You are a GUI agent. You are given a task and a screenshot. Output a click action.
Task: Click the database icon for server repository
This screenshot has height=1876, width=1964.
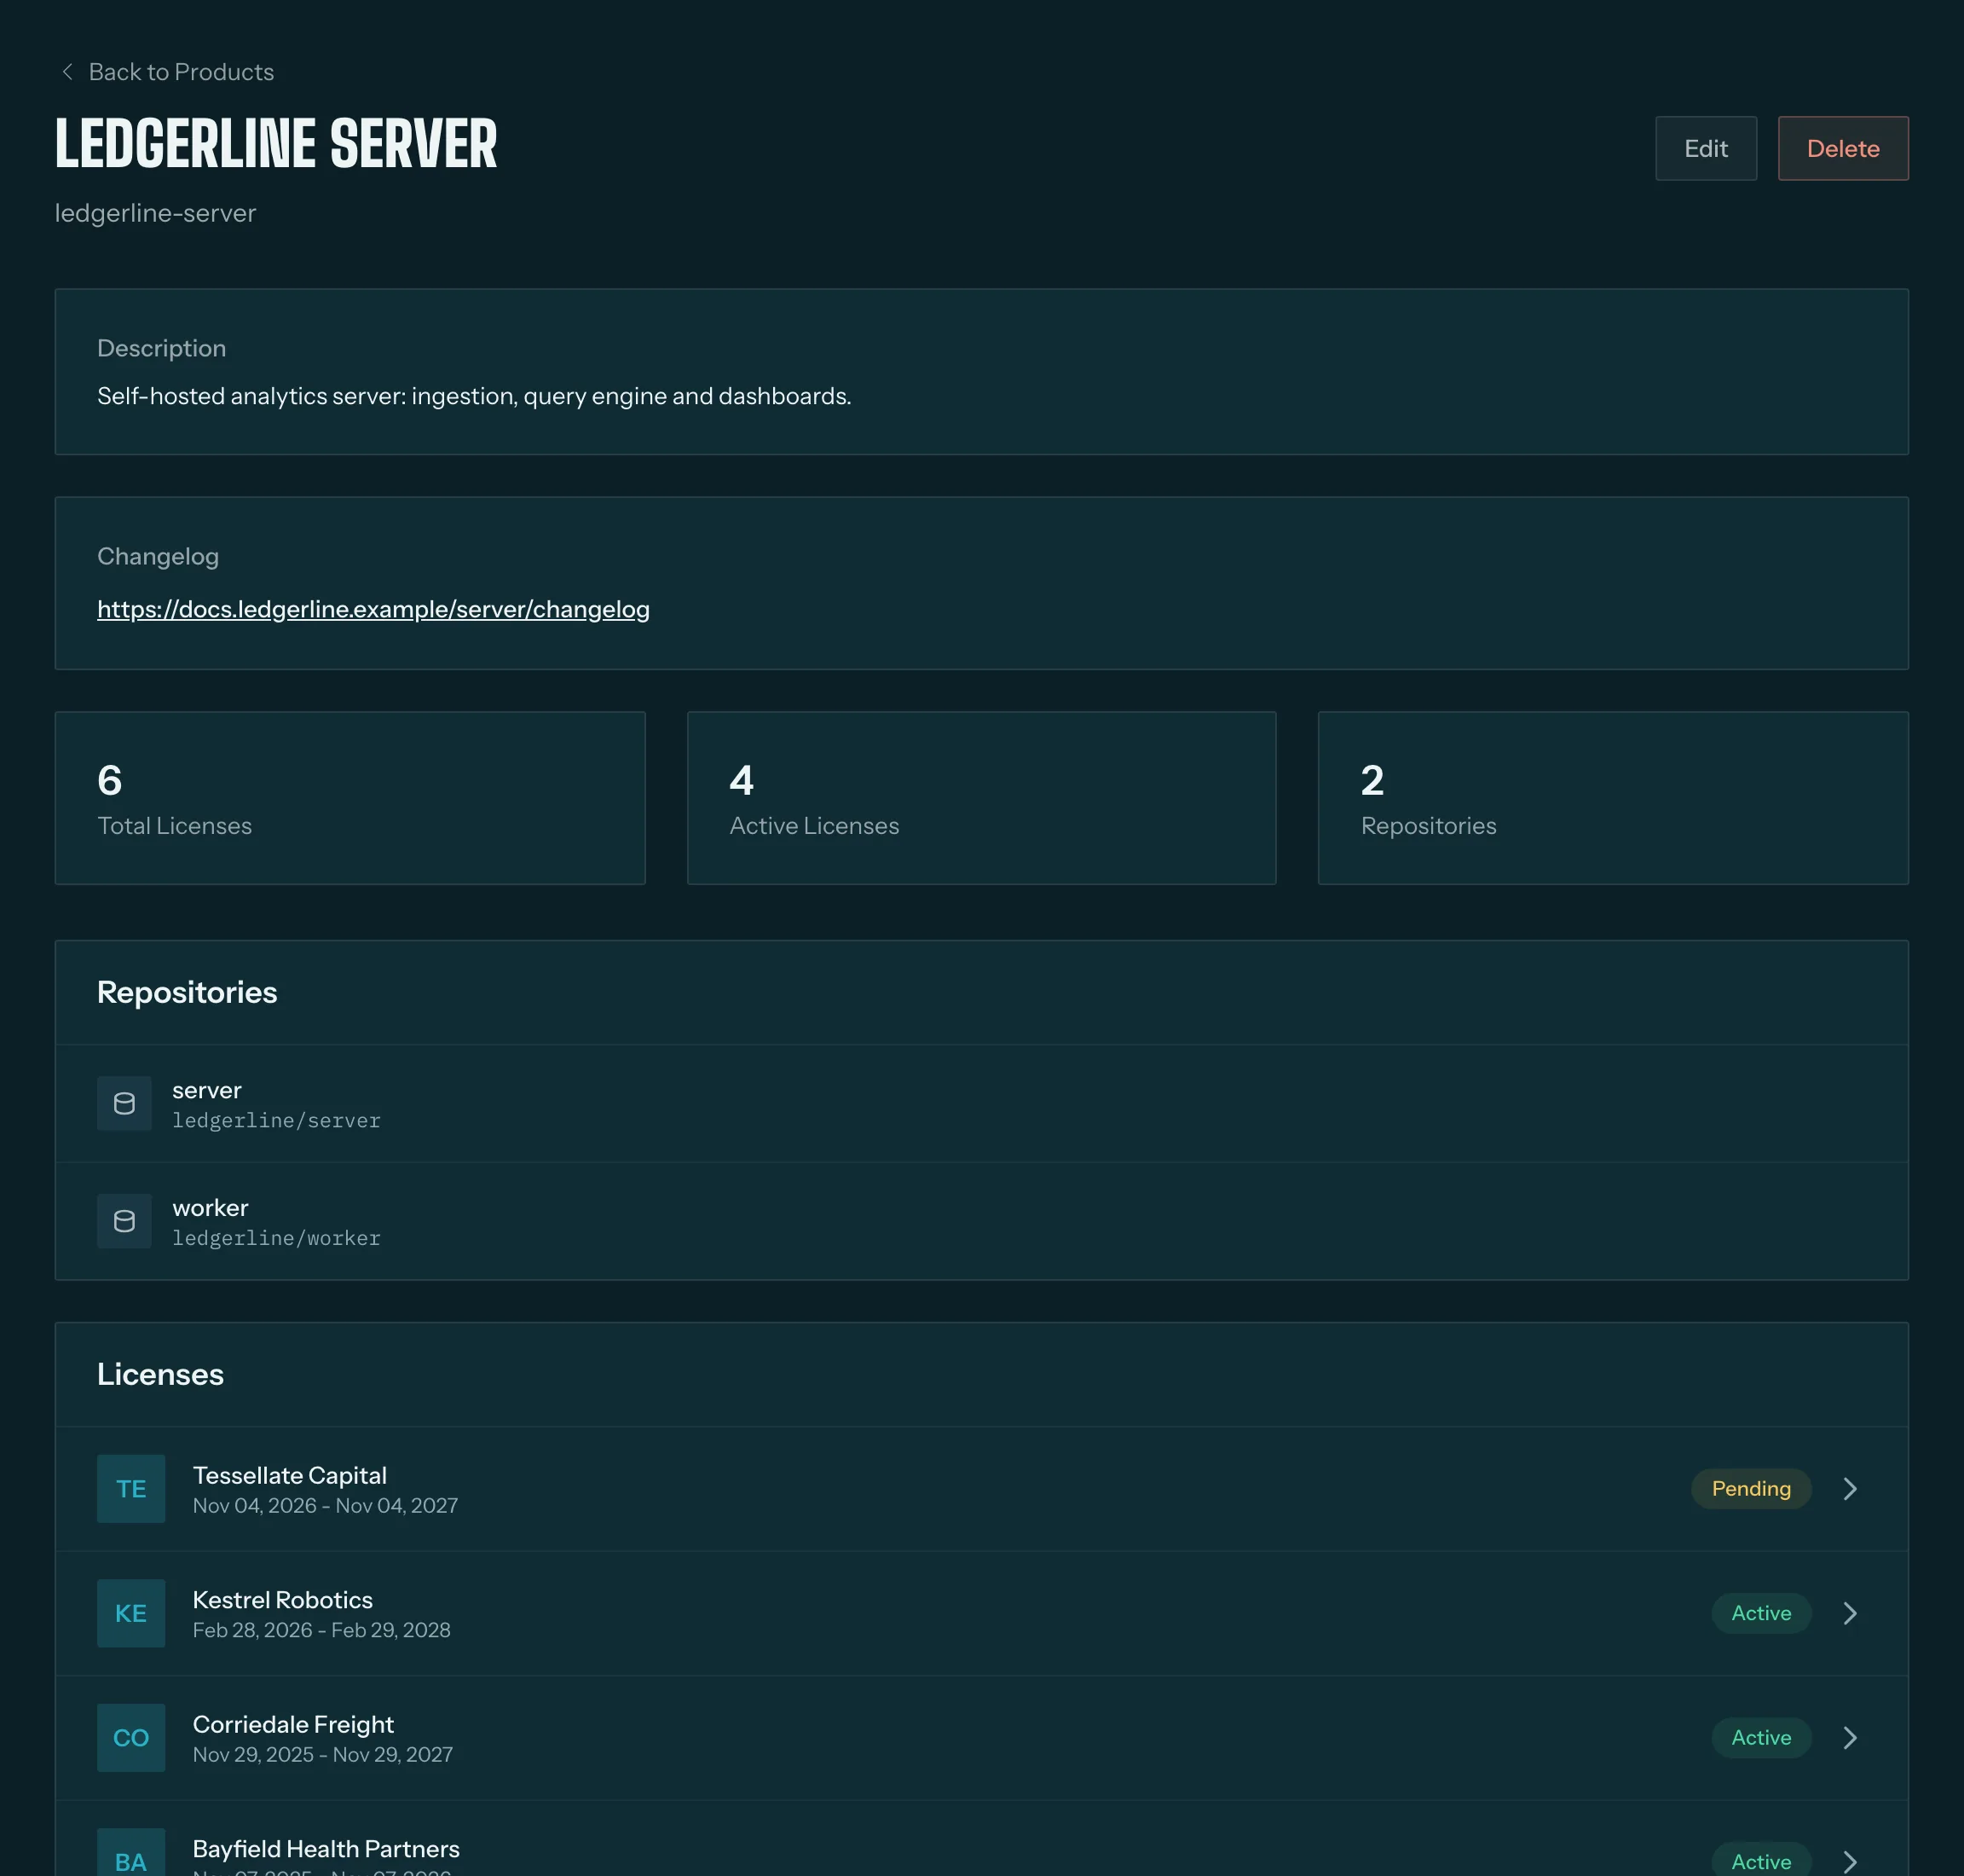pos(124,1103)
